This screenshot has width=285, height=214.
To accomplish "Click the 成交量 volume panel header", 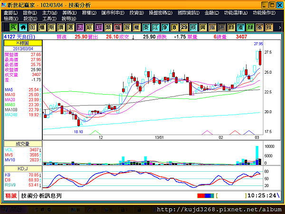I will pyautogui.click(x=23, y=144).
